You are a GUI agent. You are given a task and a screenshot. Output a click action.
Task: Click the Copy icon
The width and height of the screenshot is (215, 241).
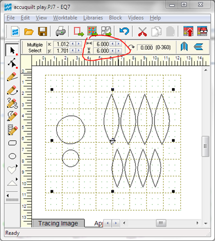tap(156, 31)
